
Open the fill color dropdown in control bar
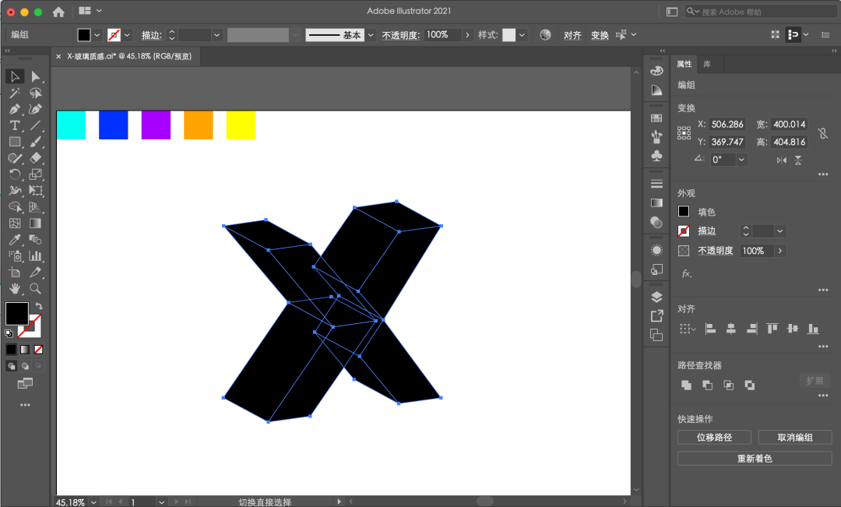click(x=97, y=35)
